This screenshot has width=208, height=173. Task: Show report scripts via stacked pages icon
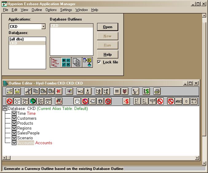click(77, 62)
